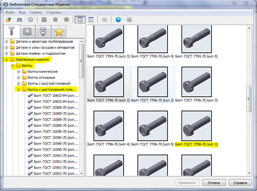This screenshot has width=257, height=191.
Task: Click the tree panel scrollbar thumb
Action: coord(82,61)
